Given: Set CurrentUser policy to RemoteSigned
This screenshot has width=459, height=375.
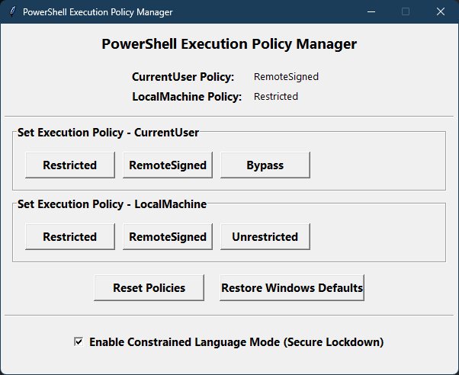Looking at the screenshot, I should click(168, 165).
